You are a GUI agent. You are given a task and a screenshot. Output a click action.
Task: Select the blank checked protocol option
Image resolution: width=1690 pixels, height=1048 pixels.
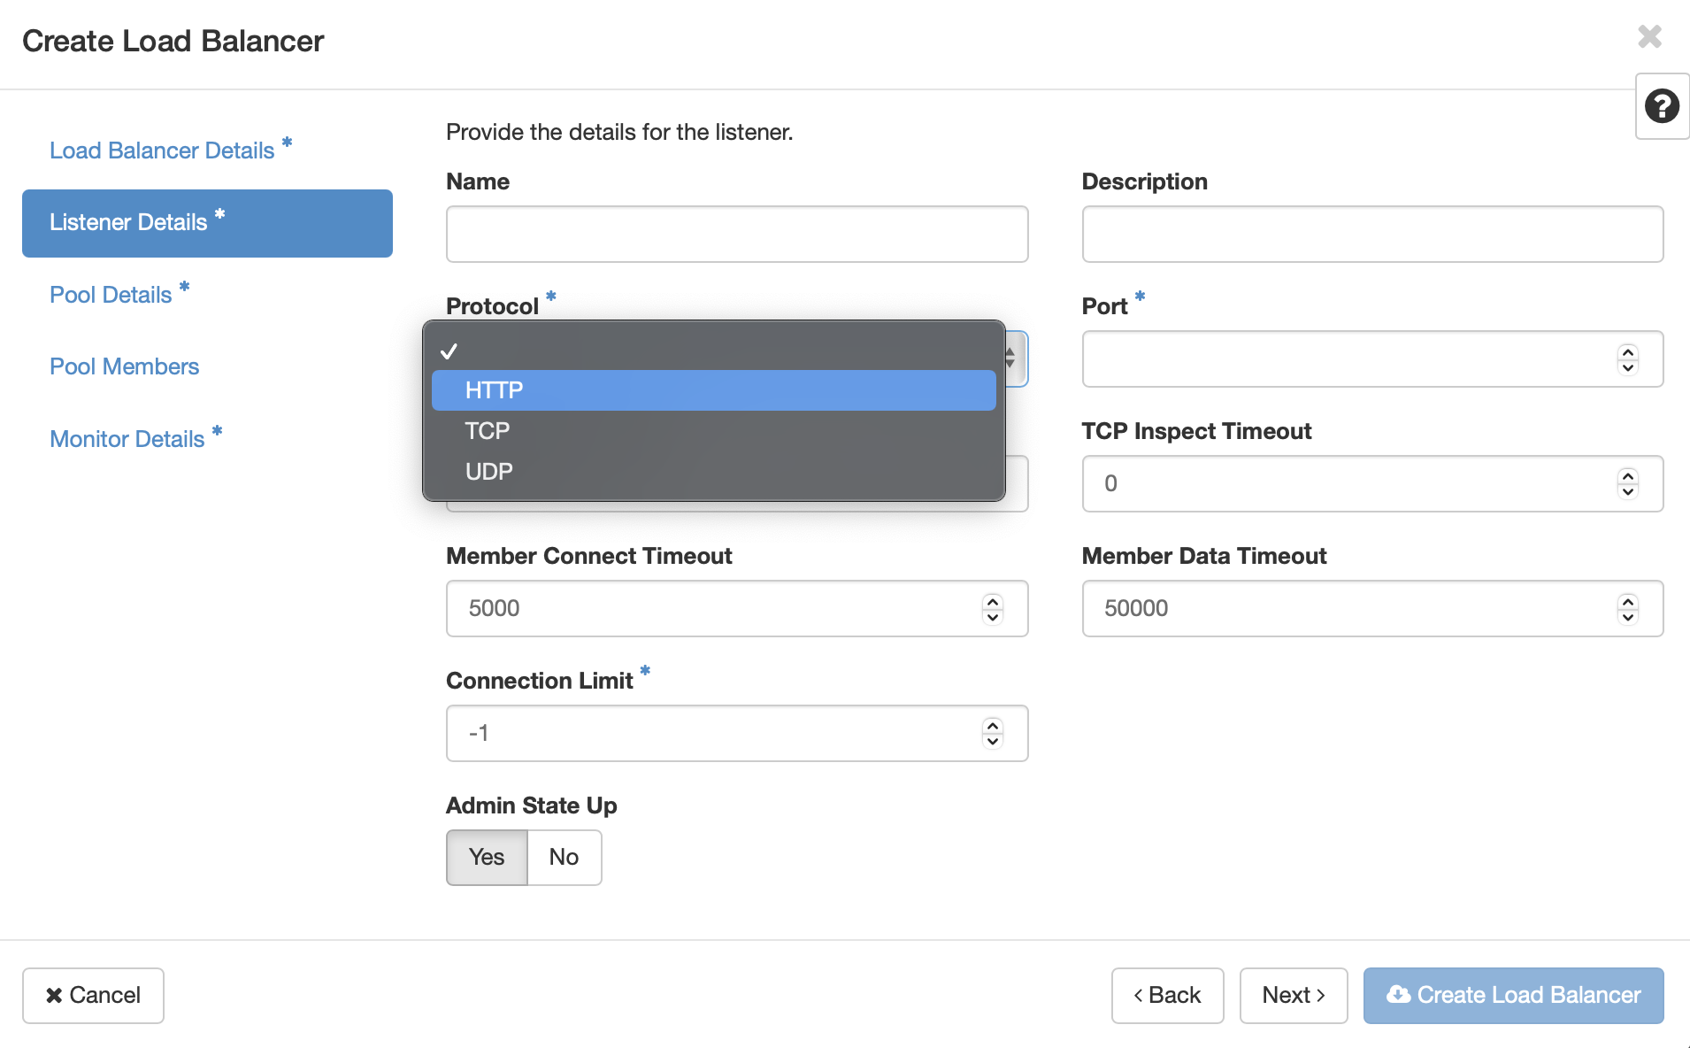pyautogui.click(x=713, y=351)
